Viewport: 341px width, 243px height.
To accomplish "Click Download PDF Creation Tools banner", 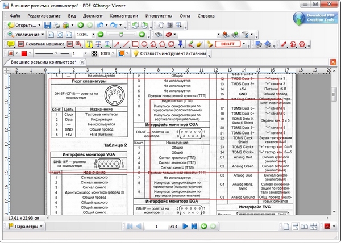I will coord(315,18).
